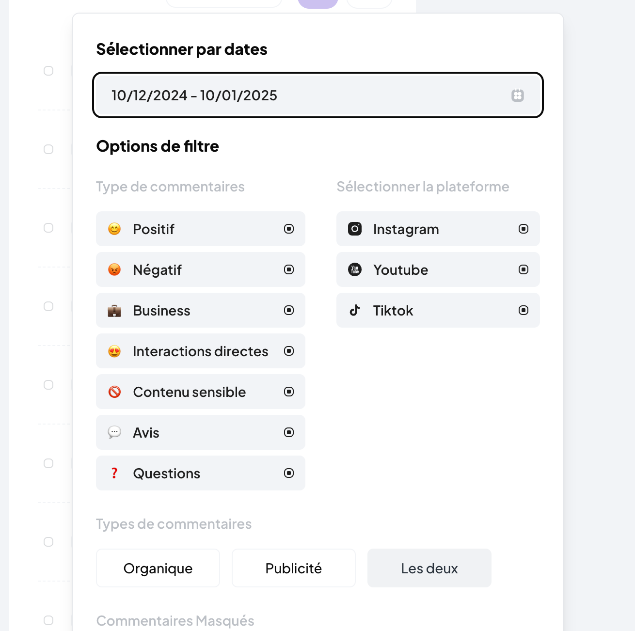This screenshot has height=631, width=635.
Task: Toggle the Interactions directes checkbox
Action: click(289, 351)
